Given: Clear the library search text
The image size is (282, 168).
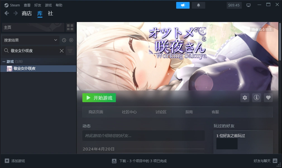Looking at the screenshot, I should pos(62,51).
